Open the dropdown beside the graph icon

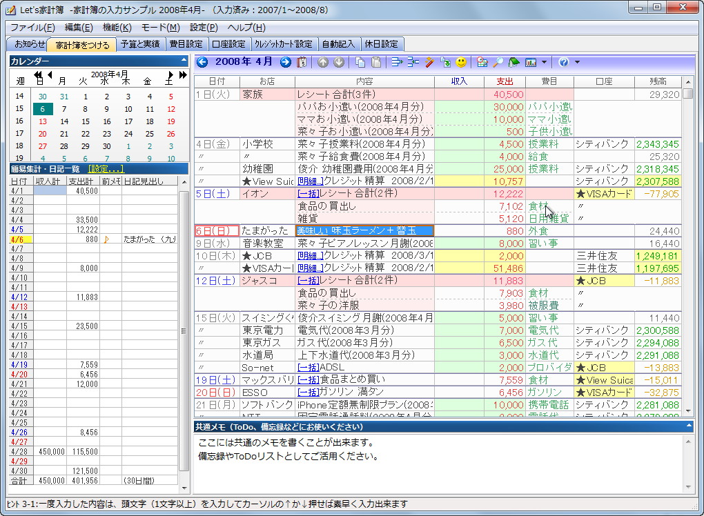[544, 62]
